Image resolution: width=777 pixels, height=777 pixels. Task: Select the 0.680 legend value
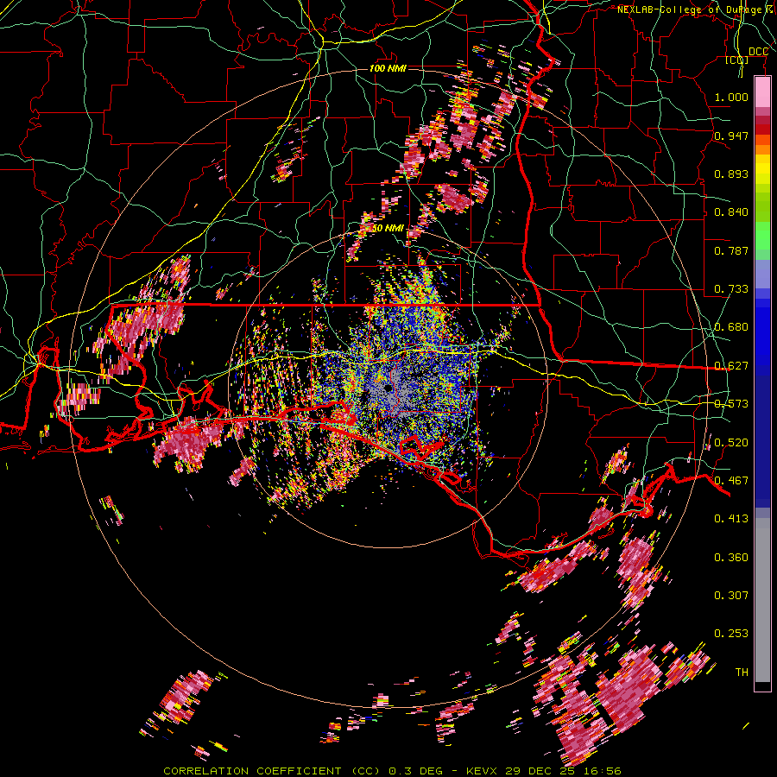pyautogui.click(x=731, y=327)
